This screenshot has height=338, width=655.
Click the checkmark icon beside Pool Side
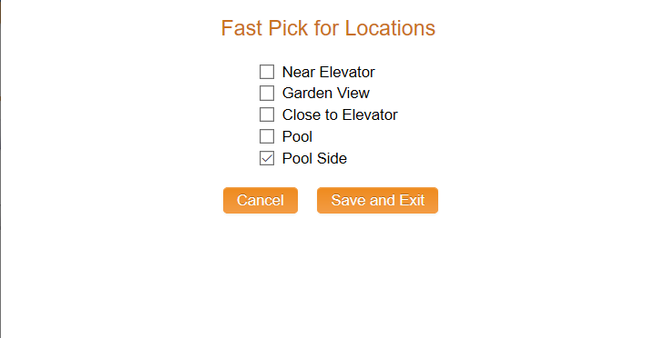point(267,158)
